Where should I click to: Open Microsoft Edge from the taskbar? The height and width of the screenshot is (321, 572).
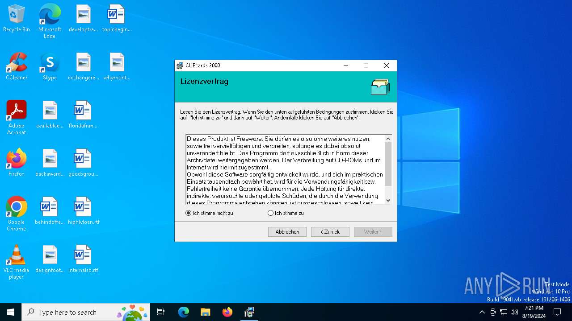(183, 312)
